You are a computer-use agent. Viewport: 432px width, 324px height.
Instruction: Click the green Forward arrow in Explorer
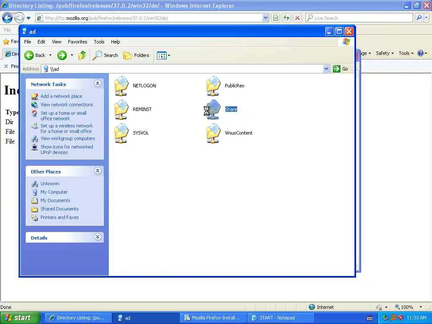[x=62, y=55]
